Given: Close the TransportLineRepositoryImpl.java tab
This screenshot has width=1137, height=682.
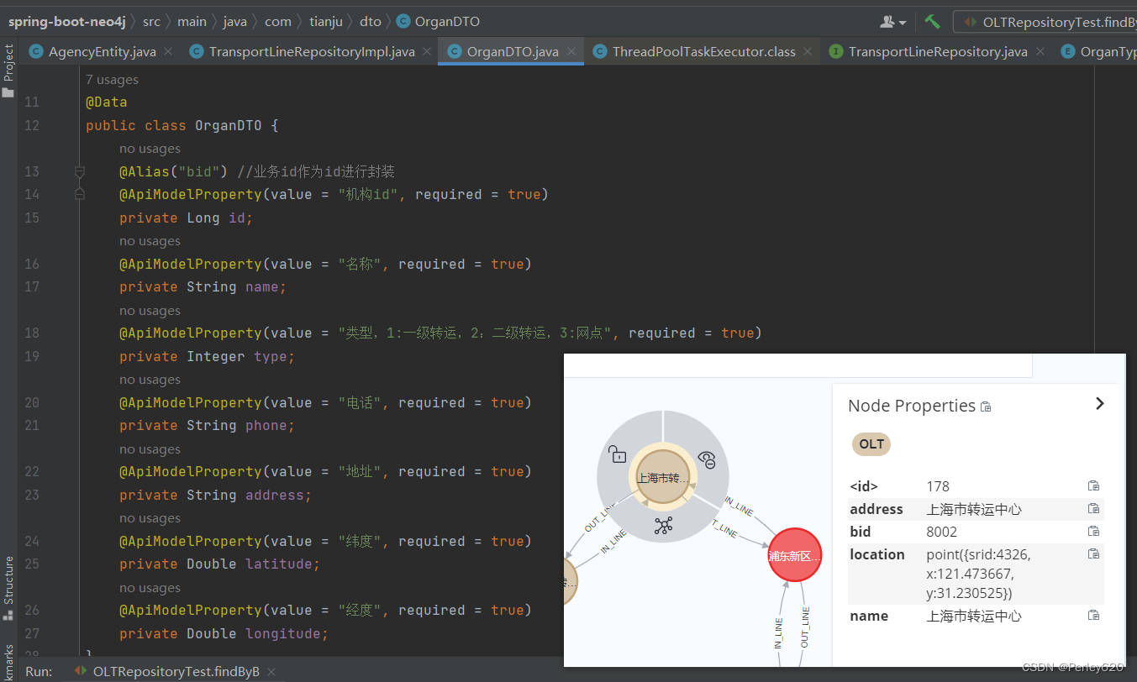Looking at the screenshot, I should [427, 51].
